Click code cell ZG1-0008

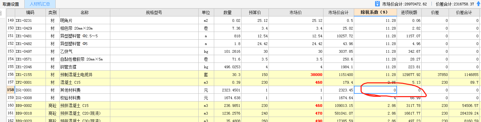pos(30,98)
